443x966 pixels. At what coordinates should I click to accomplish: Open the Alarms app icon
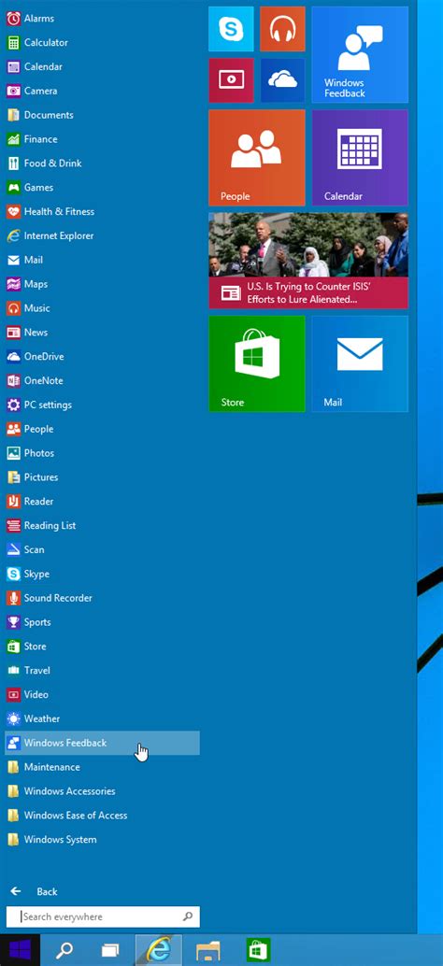(14, 19)
